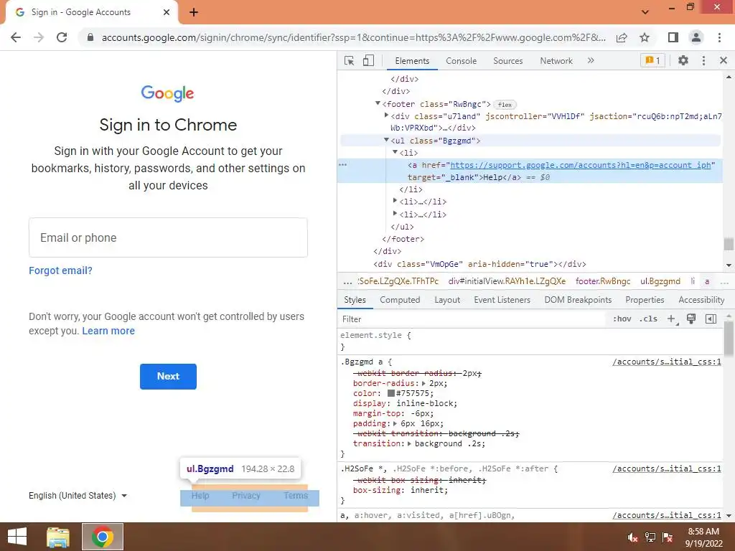Bookmark this tab with star icon
This screenshot has height=551, width=735.
point(645,37)
